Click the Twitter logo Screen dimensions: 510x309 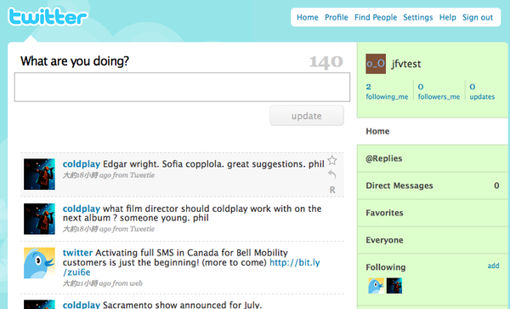pyautogui.click(x=48, y=17)
